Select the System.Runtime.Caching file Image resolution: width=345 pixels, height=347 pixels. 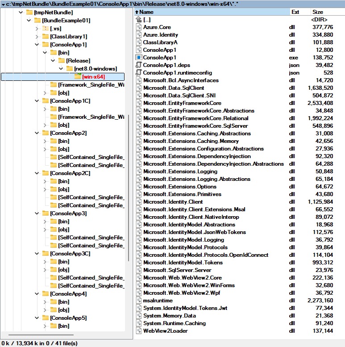click(x=175, y=323)
